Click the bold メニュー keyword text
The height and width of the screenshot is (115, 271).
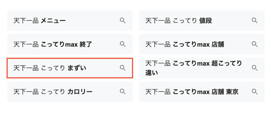coord(53,21)
